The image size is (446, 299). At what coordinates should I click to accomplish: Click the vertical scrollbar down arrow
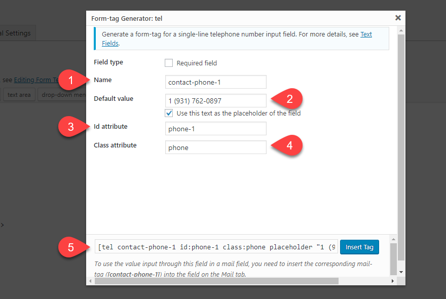401,272
